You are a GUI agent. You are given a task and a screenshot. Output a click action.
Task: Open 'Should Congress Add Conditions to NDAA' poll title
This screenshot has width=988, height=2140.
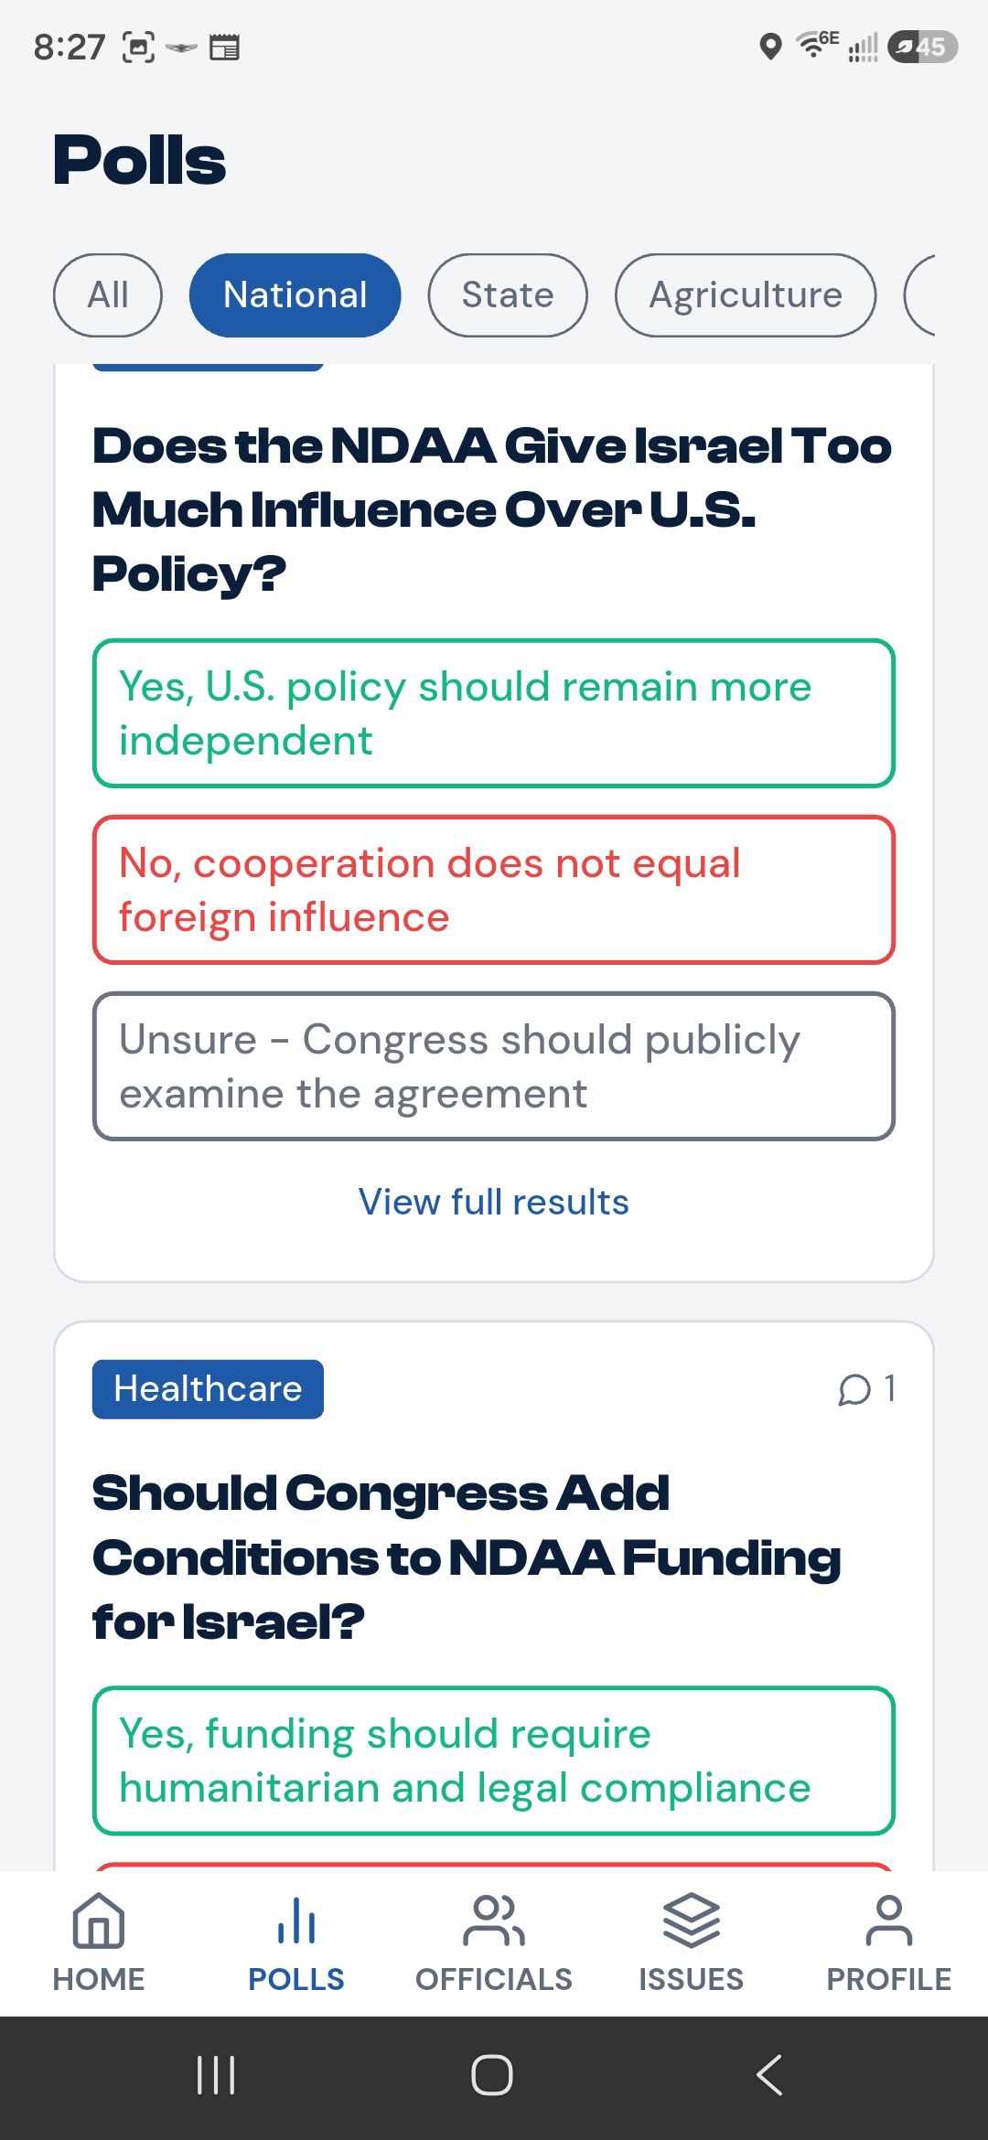point(467,1557)
